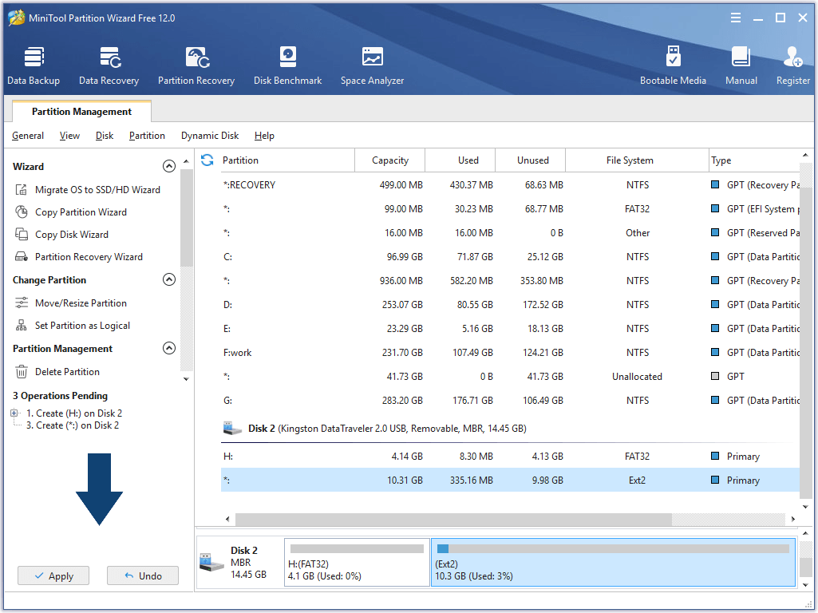Viewport: 818px width, 613px height.
Task: Select the Partition Management tab
Action: click(x=82, y=112)
